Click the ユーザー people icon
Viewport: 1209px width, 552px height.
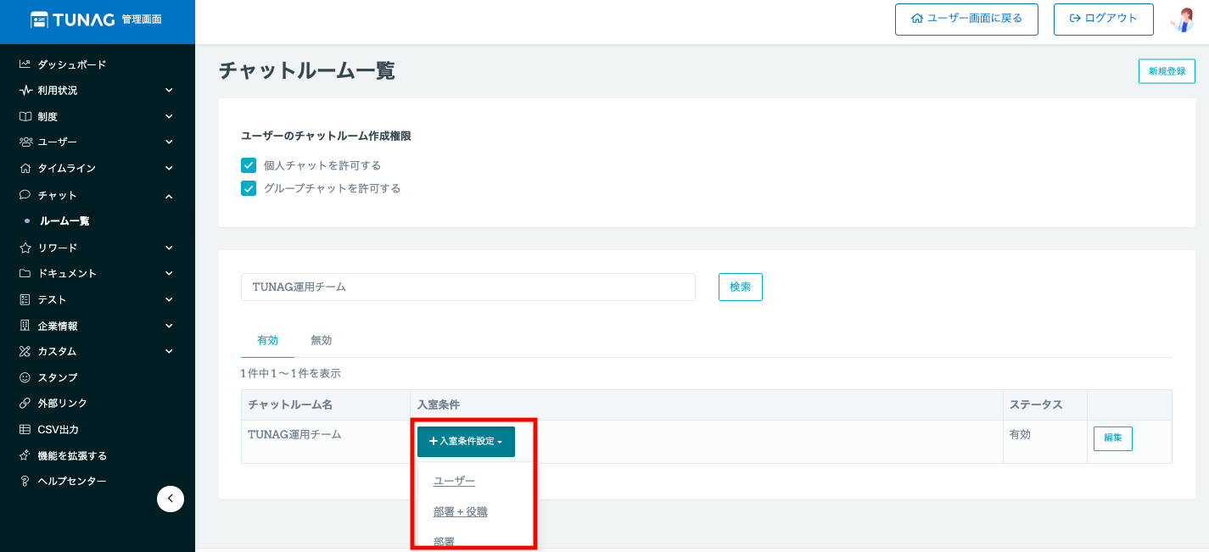click(x=25, y=142)
